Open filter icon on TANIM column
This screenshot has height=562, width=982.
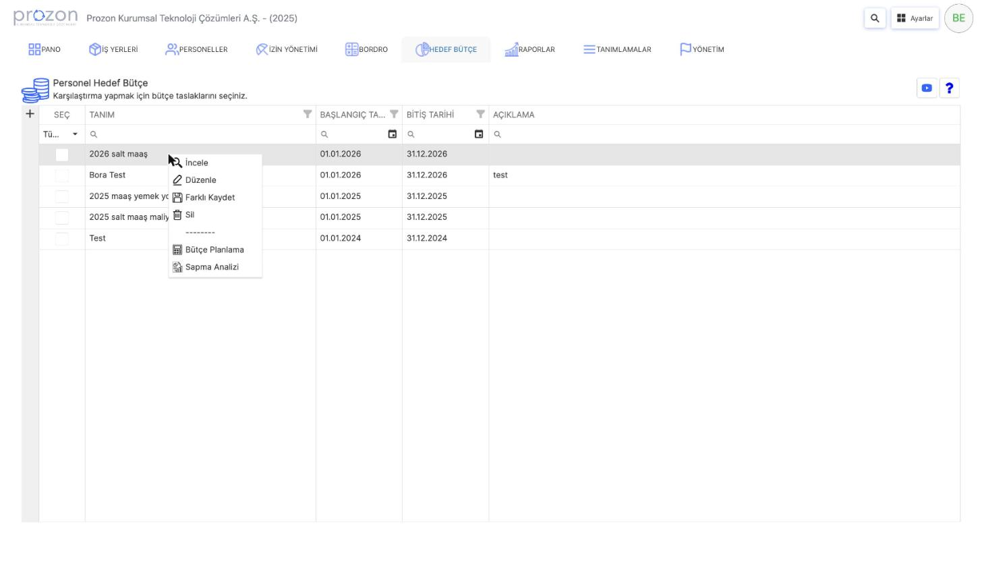(x=308, y=114)
